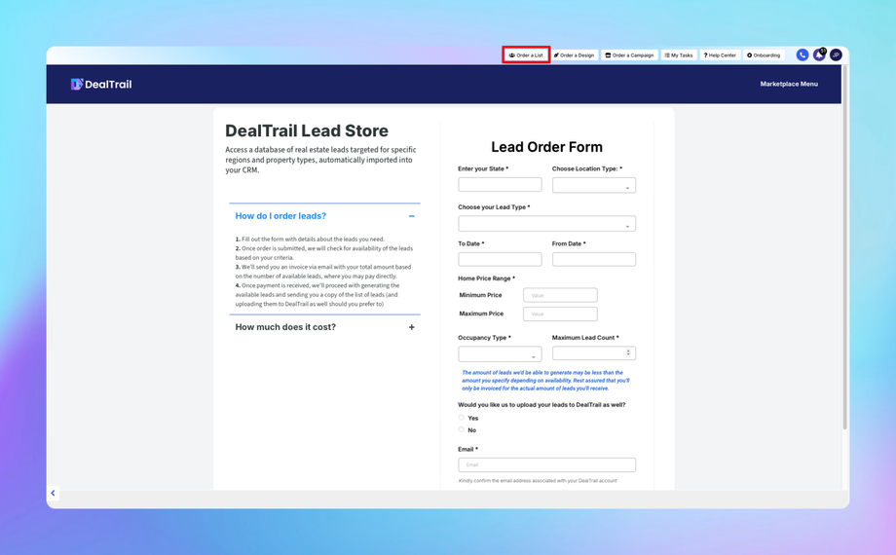Collapse the How do I order leads section
896x555 pixels.
coord(324,216)
